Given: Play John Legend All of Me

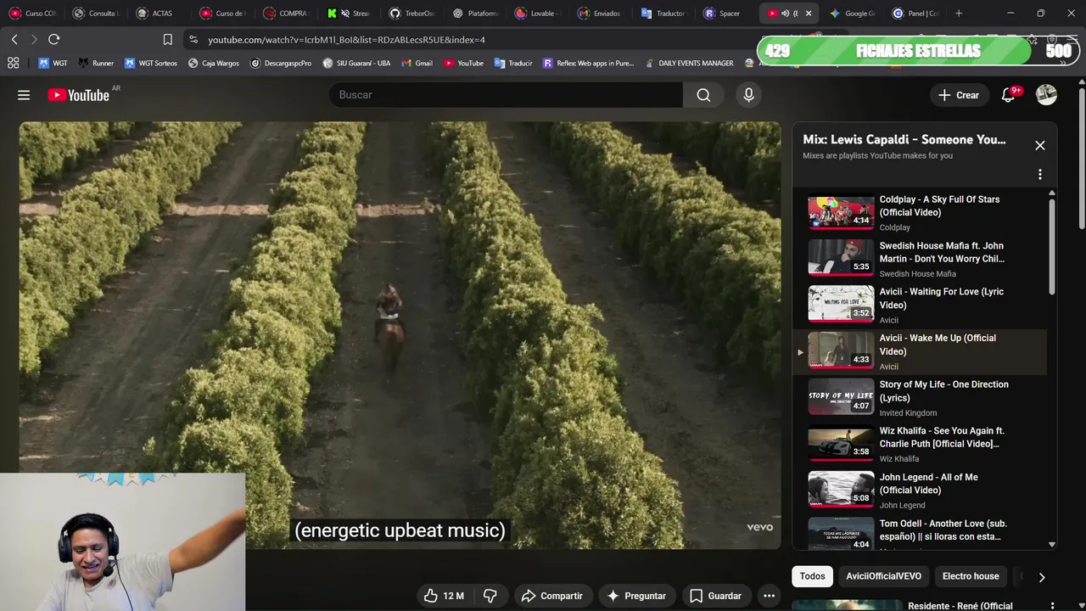Looking at the screenshot, I should tap(920, 490).
